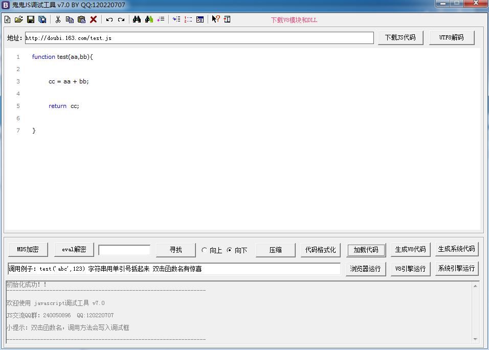This screenshot has width=489, height=350.
Task: Click the log line 初始化成功!!
Action: (x=27, y=285)
